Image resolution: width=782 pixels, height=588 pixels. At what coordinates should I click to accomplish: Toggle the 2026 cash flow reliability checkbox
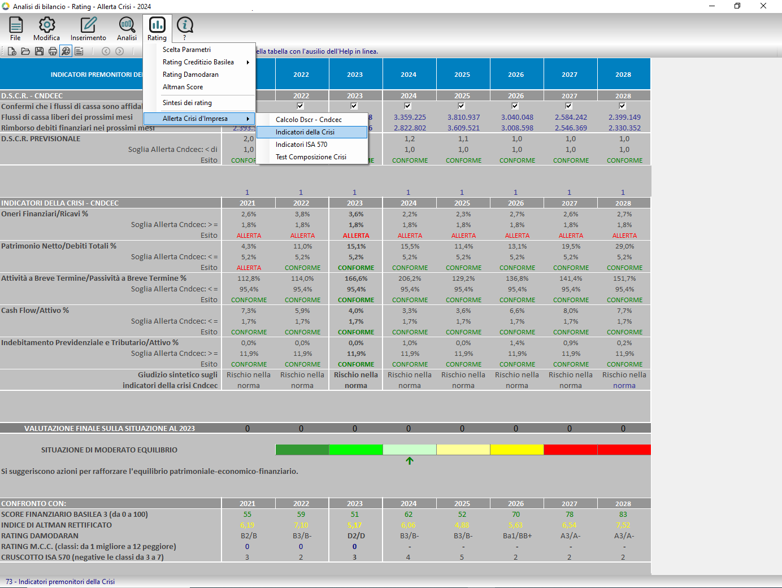point(515,106)
